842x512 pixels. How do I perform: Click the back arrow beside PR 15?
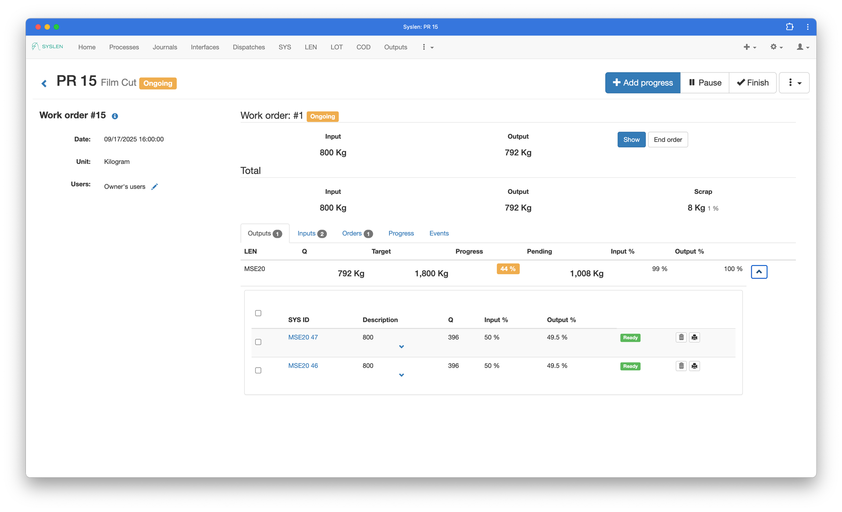pos(44,83)
